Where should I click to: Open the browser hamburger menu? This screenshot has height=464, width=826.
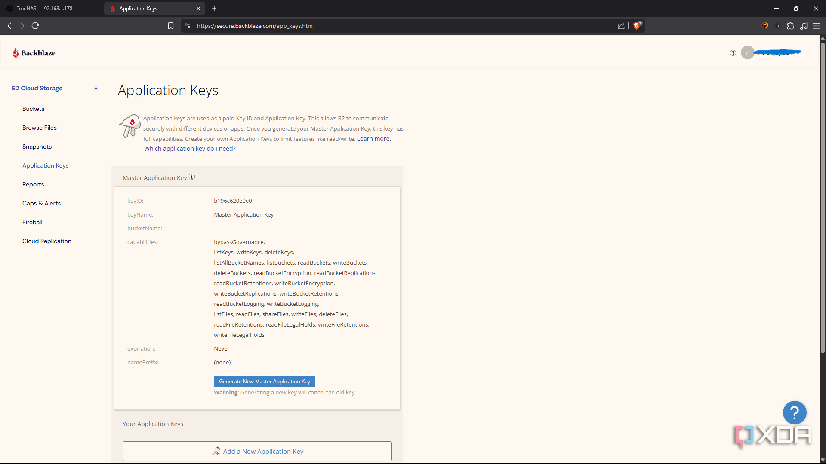click(817, 26)
